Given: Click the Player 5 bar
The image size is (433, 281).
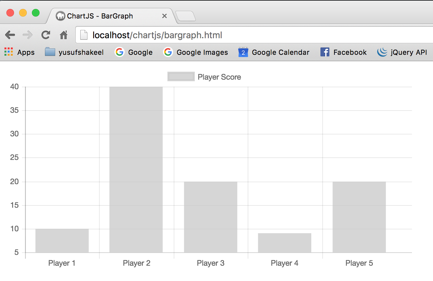Looking at the screenshot, I should 359,217.
